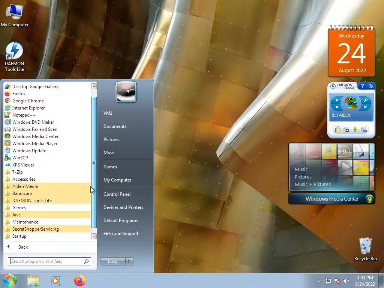Click the search magnifier icon

pyautogui.click(x=87, y=261)
